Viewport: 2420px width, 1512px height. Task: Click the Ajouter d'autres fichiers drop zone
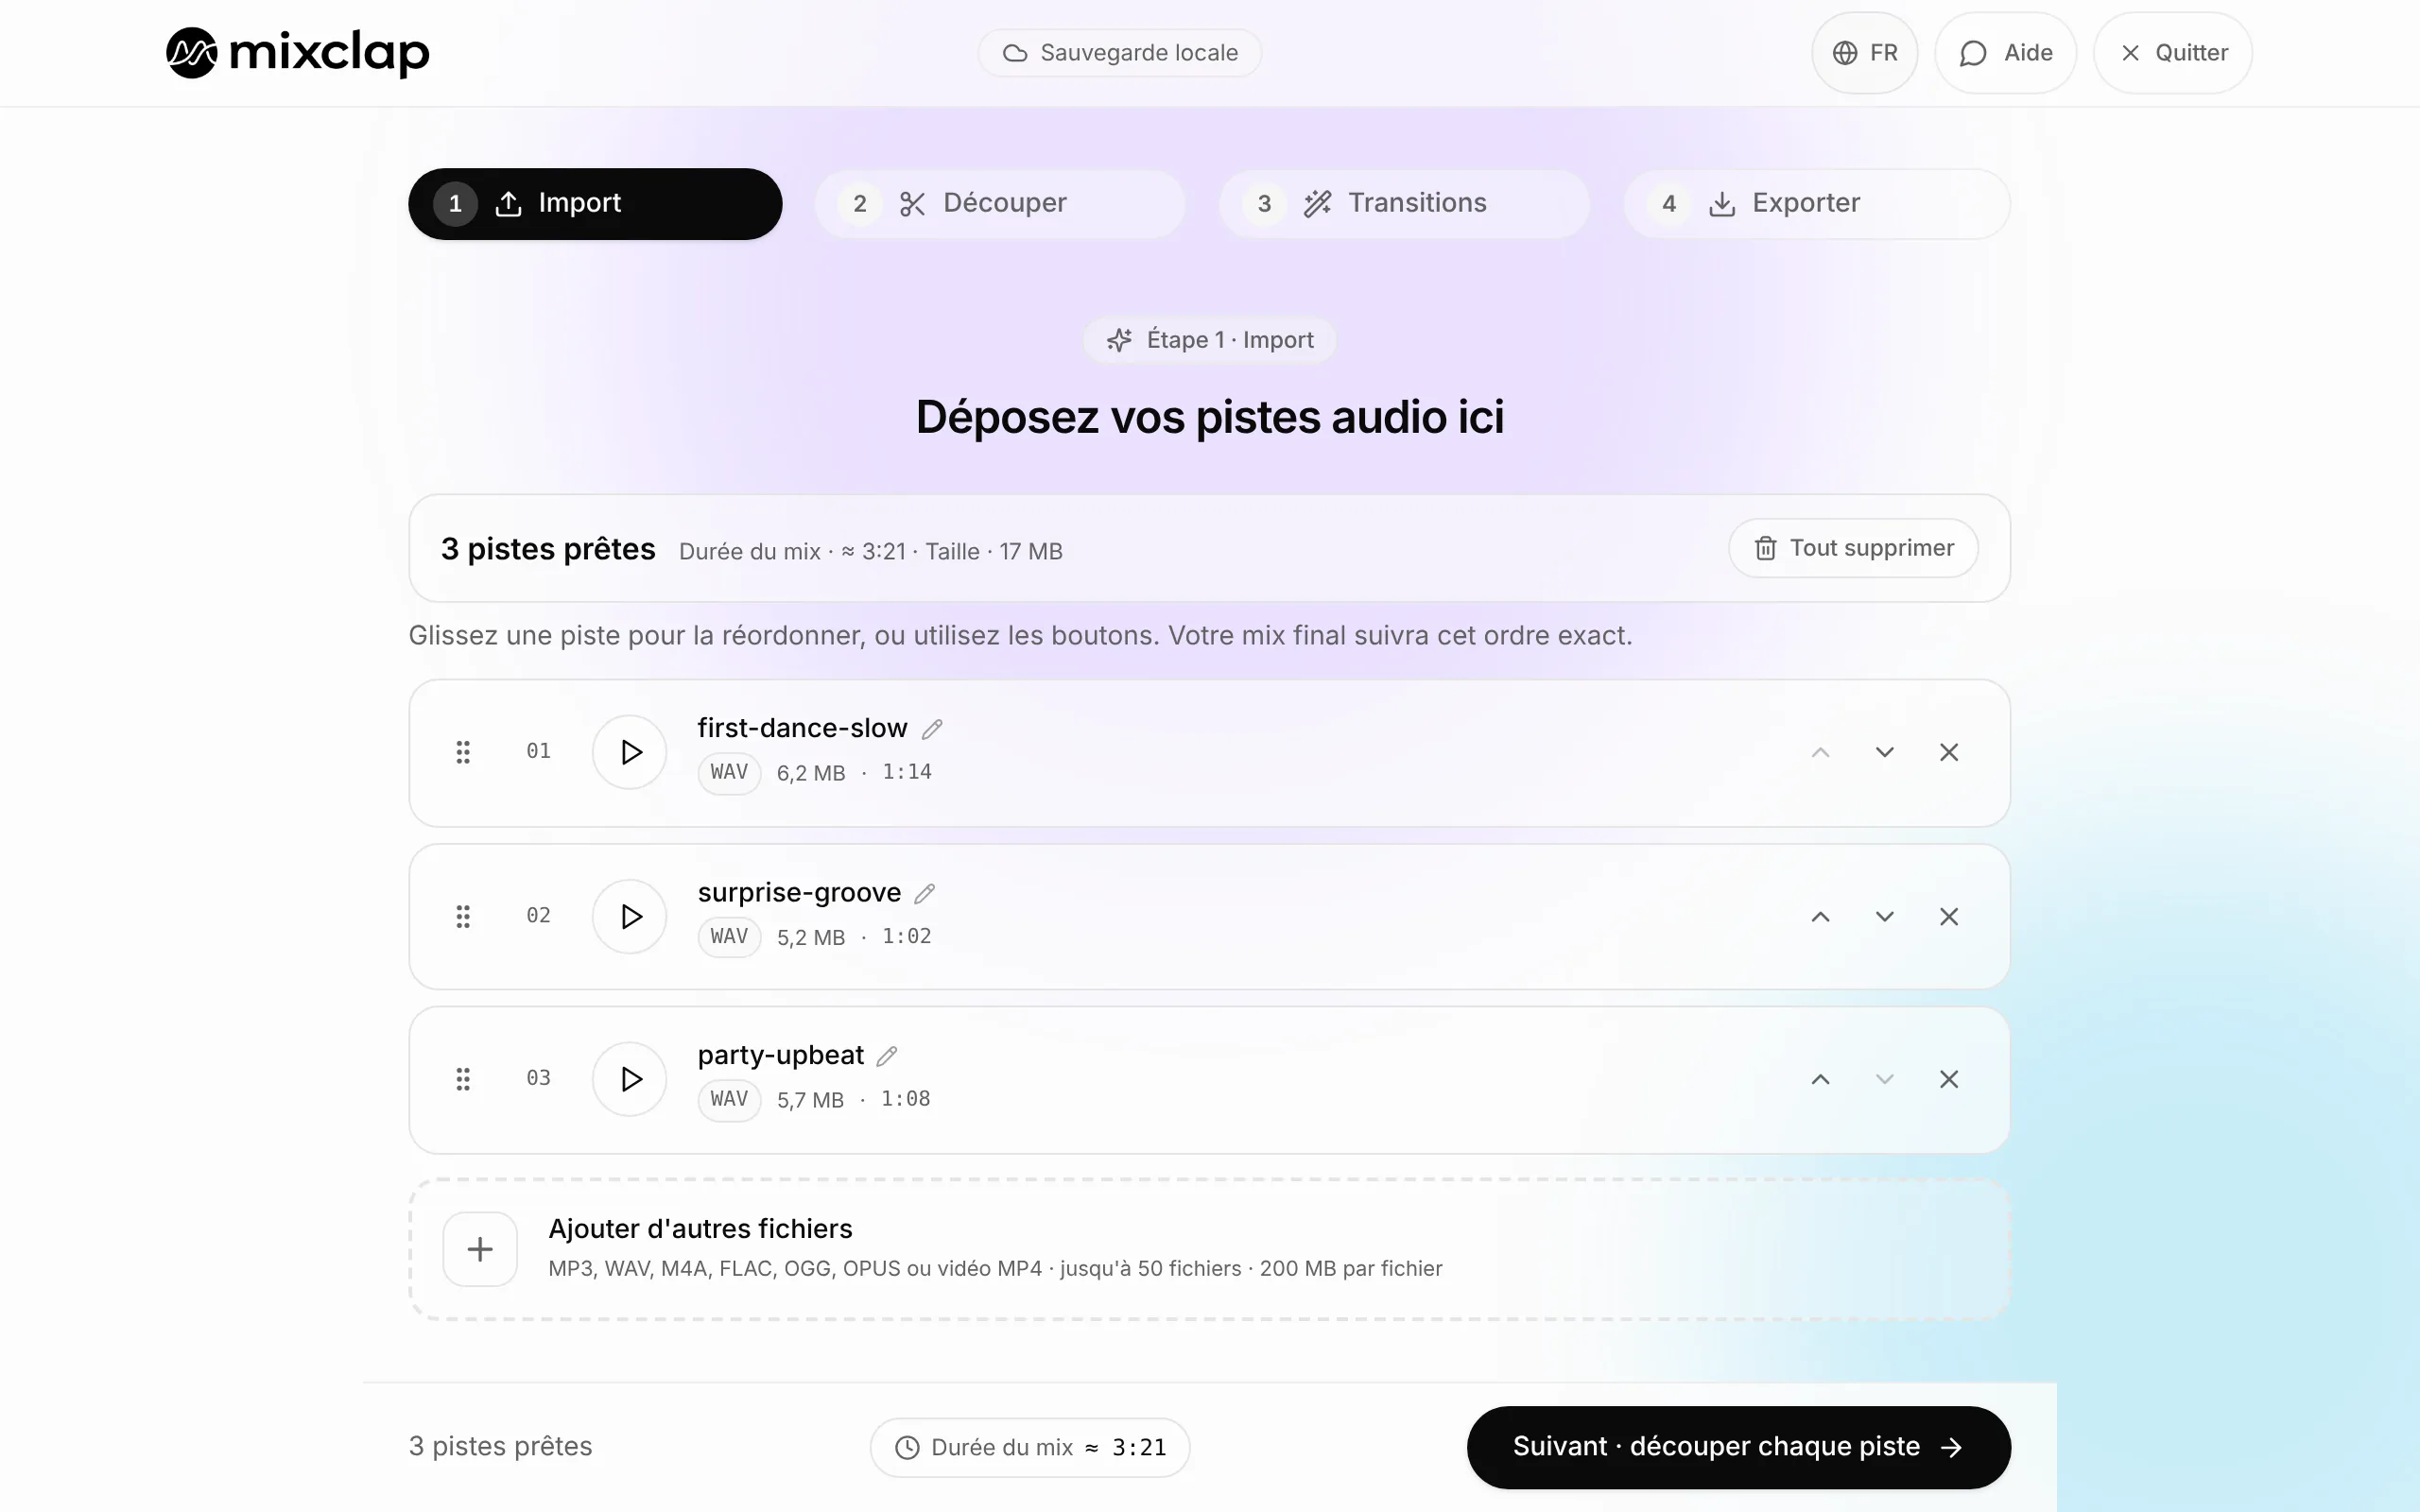pos(1210,1249)
